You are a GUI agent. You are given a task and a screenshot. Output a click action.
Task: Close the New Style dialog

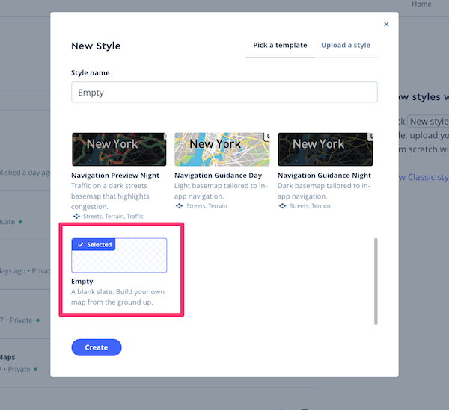386,25
